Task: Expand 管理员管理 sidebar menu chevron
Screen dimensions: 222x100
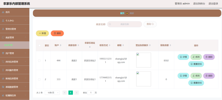Action: click(x=25, y=29)
